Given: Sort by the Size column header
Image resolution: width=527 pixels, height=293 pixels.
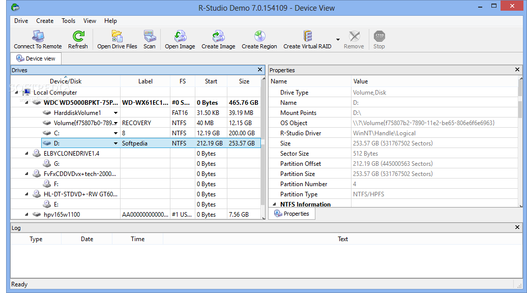Looking at the screenshot, I should coord(244,81).
